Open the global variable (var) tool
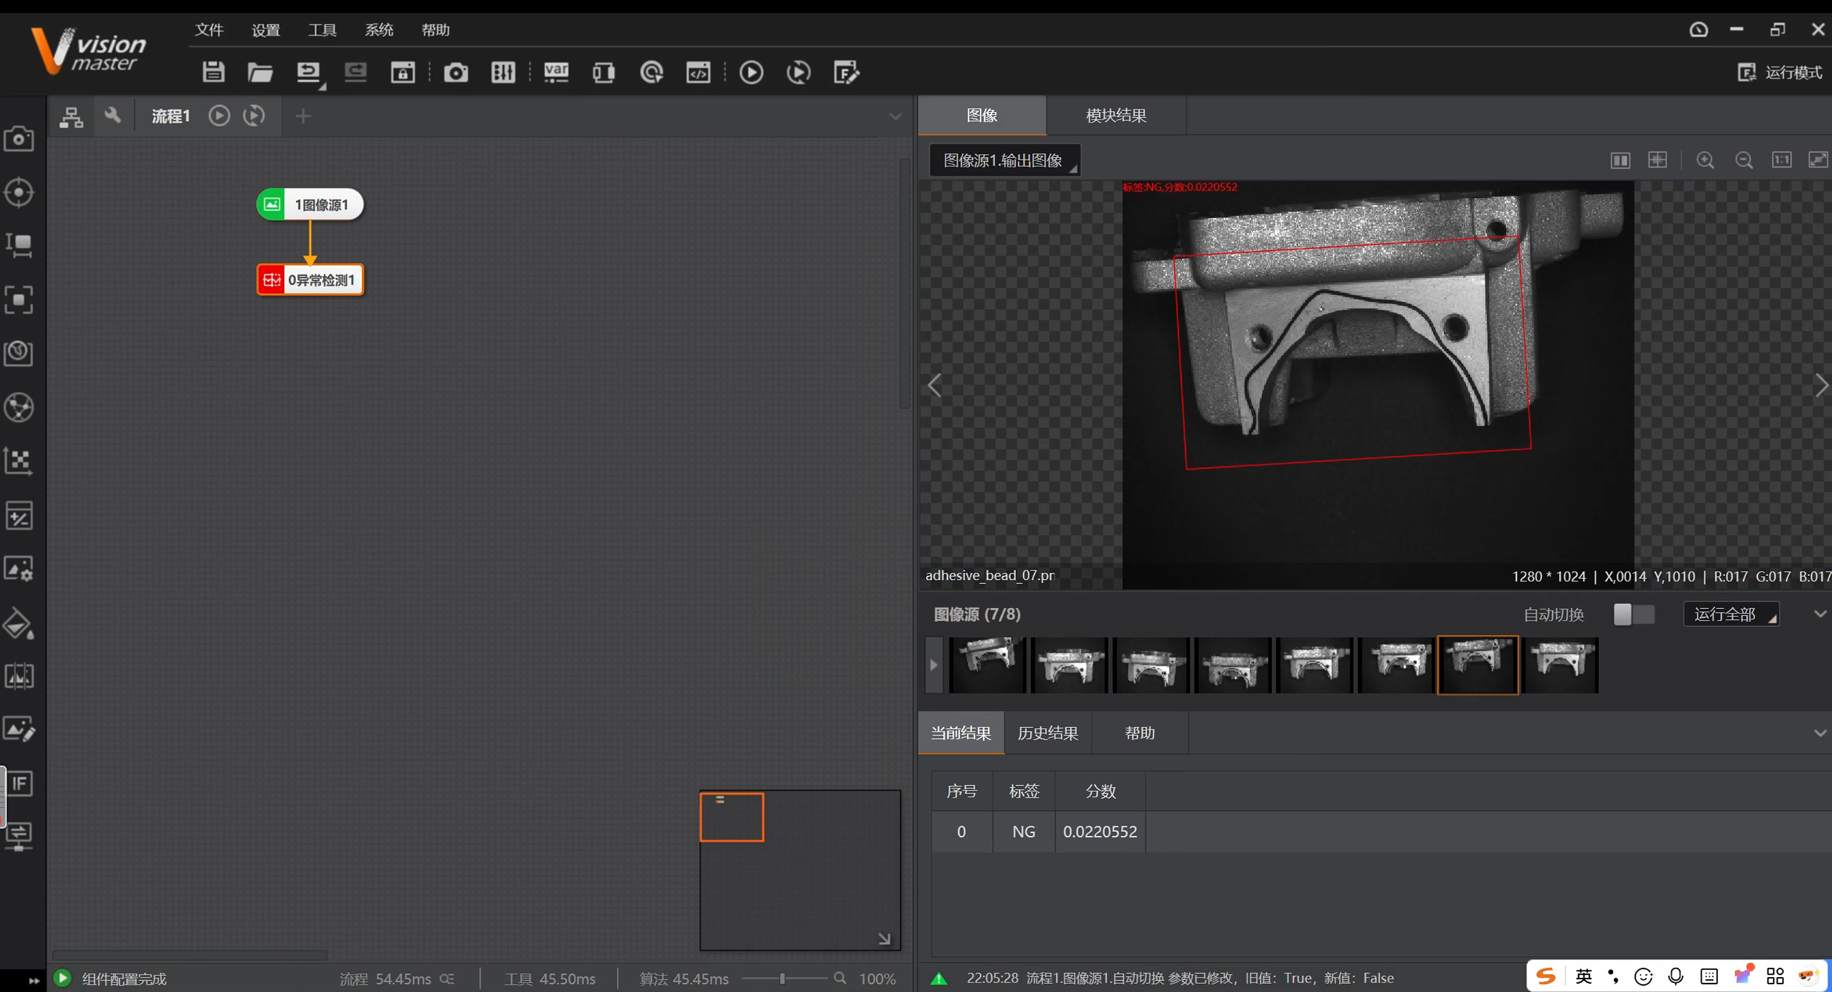1832x992 pixels. pos(556,72)
